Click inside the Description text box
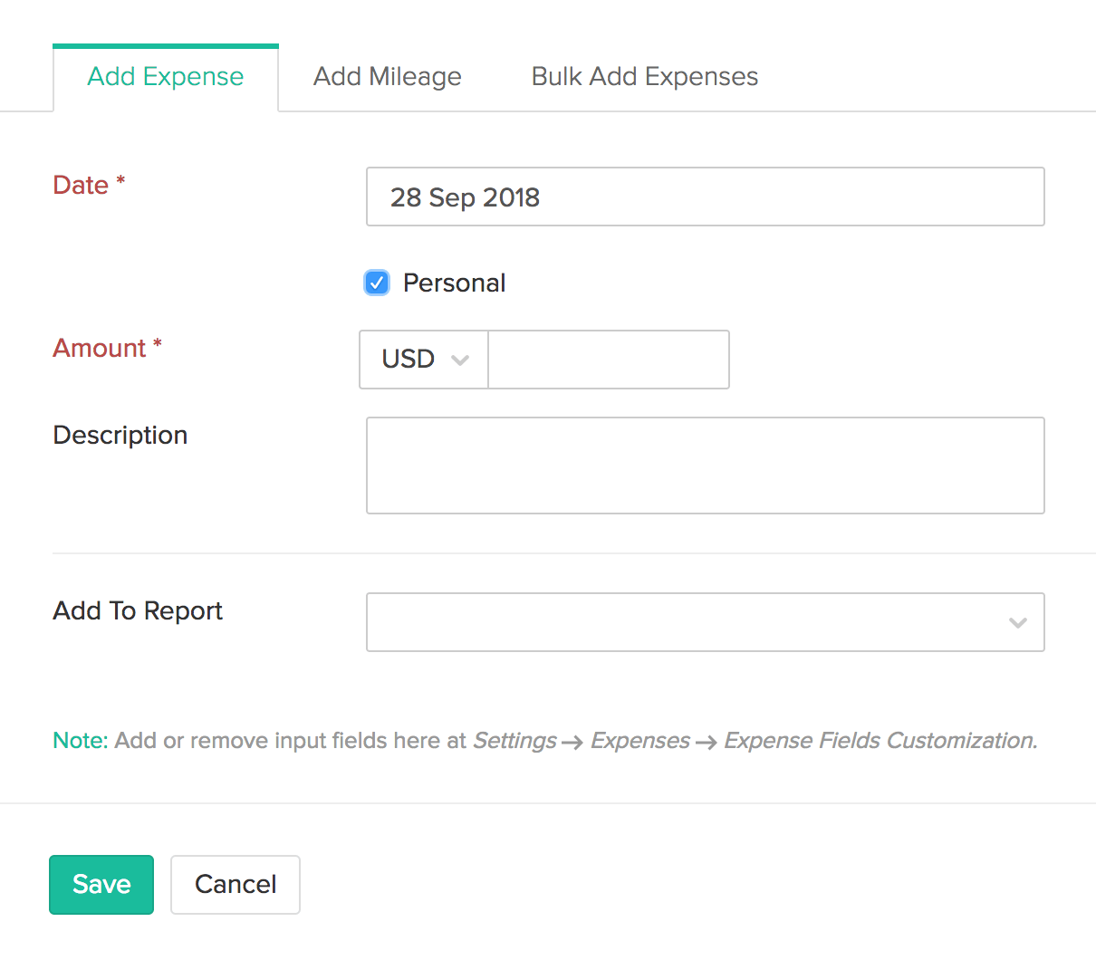The image size is (1096, 960). point(705,465)
